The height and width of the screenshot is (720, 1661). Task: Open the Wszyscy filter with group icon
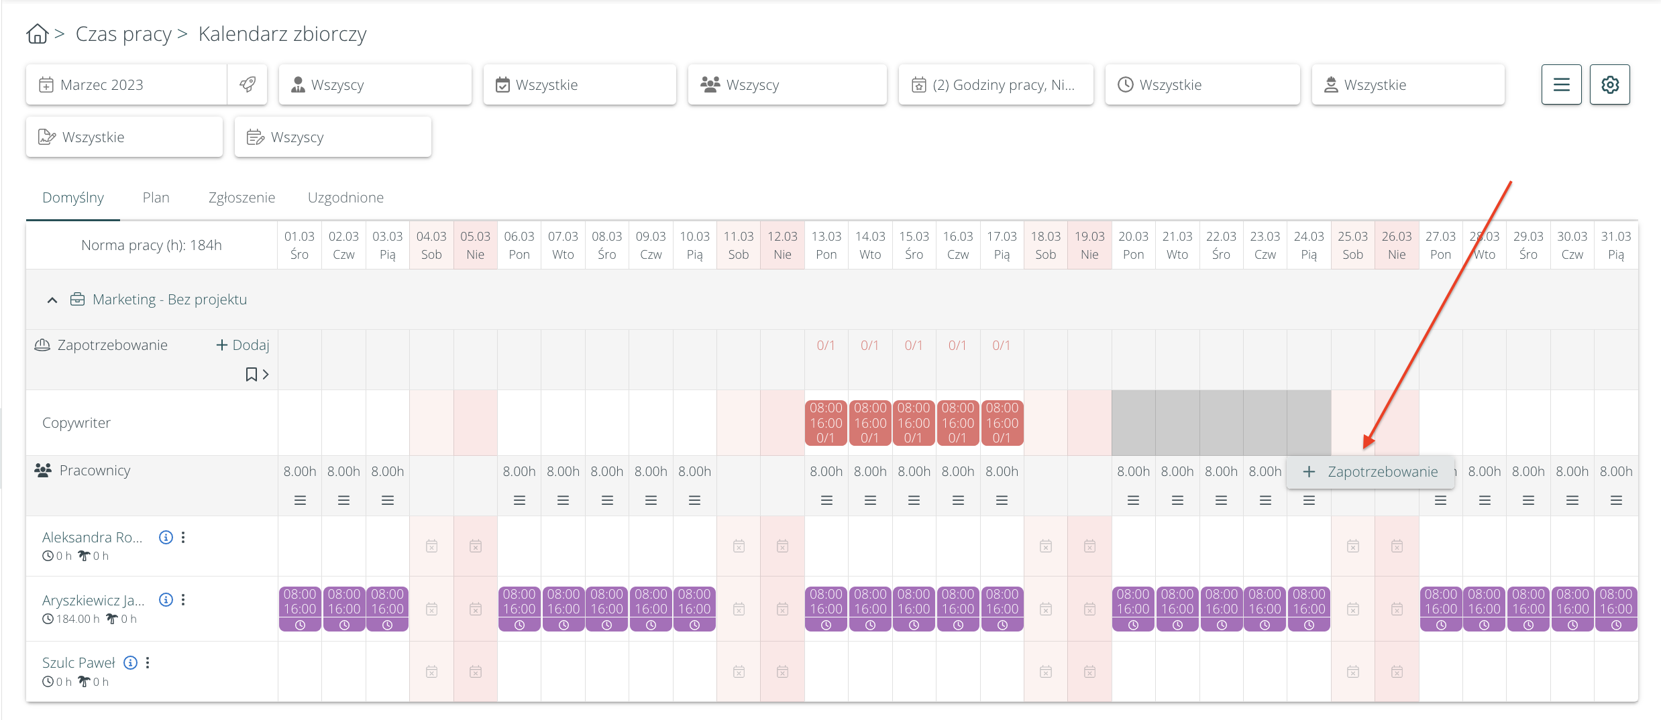pyautogui.click(x=787, y=84)
